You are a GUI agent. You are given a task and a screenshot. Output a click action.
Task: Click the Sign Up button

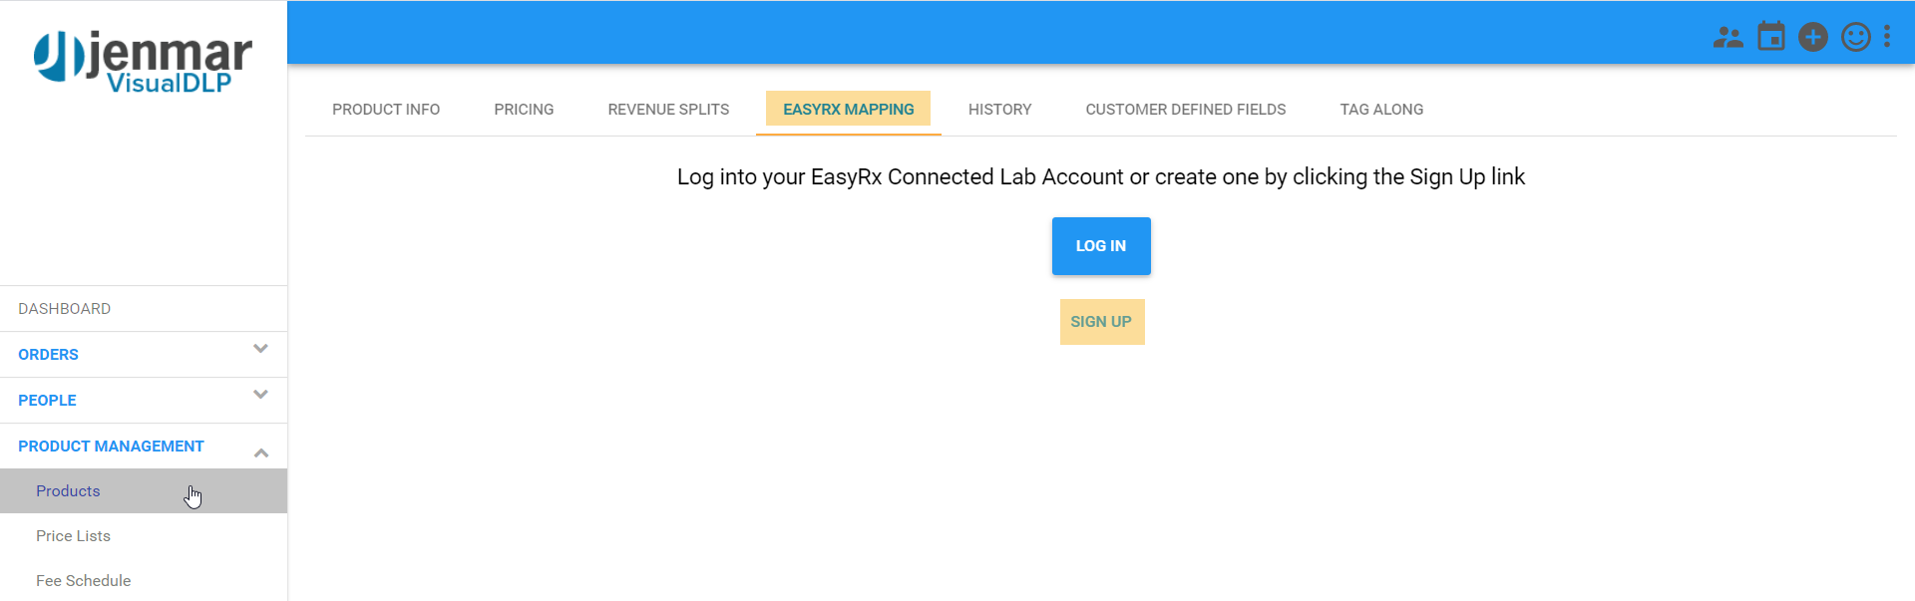click(x=1102, y=322)
